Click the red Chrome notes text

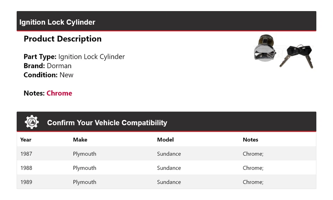point(59,93)
